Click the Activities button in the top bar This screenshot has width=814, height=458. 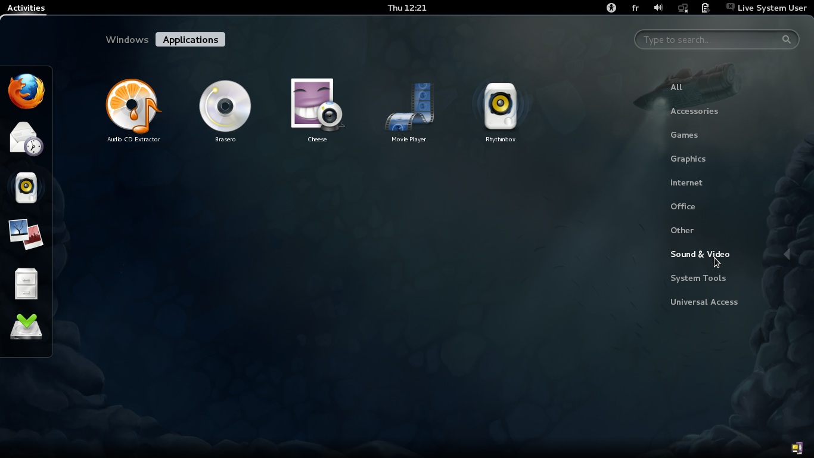[26, 8]
